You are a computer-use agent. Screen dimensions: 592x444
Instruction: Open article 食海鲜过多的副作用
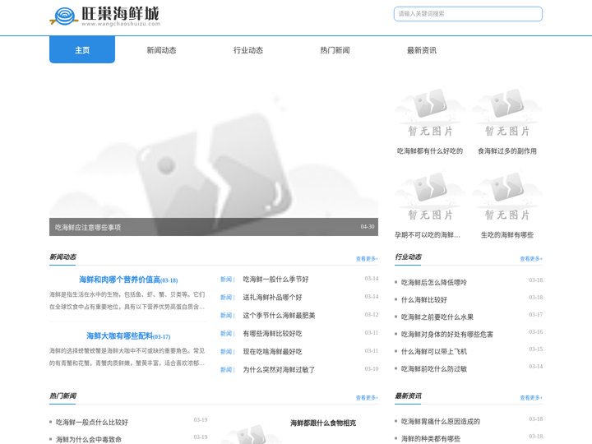pyautogui.click(x=507, y=151)
